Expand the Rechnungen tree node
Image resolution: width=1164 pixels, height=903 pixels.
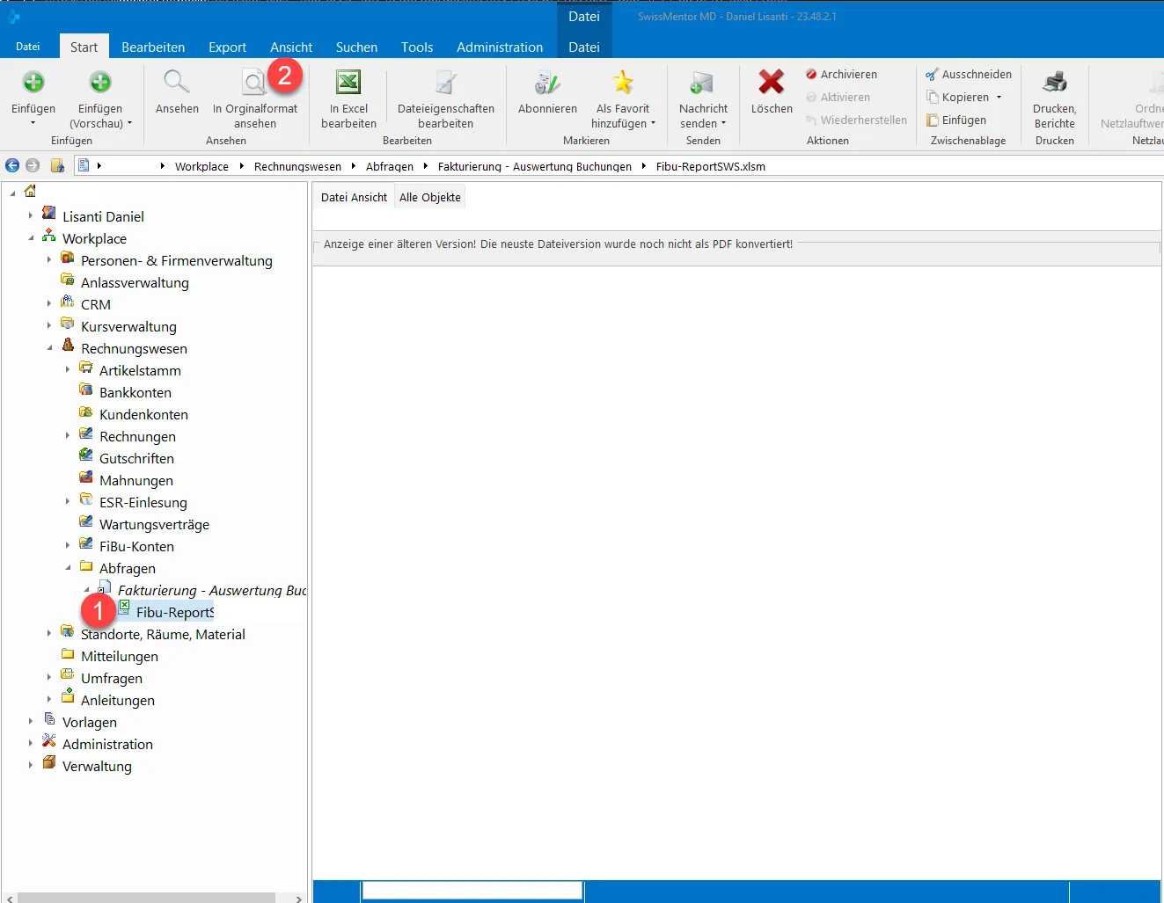coord(68,436)
